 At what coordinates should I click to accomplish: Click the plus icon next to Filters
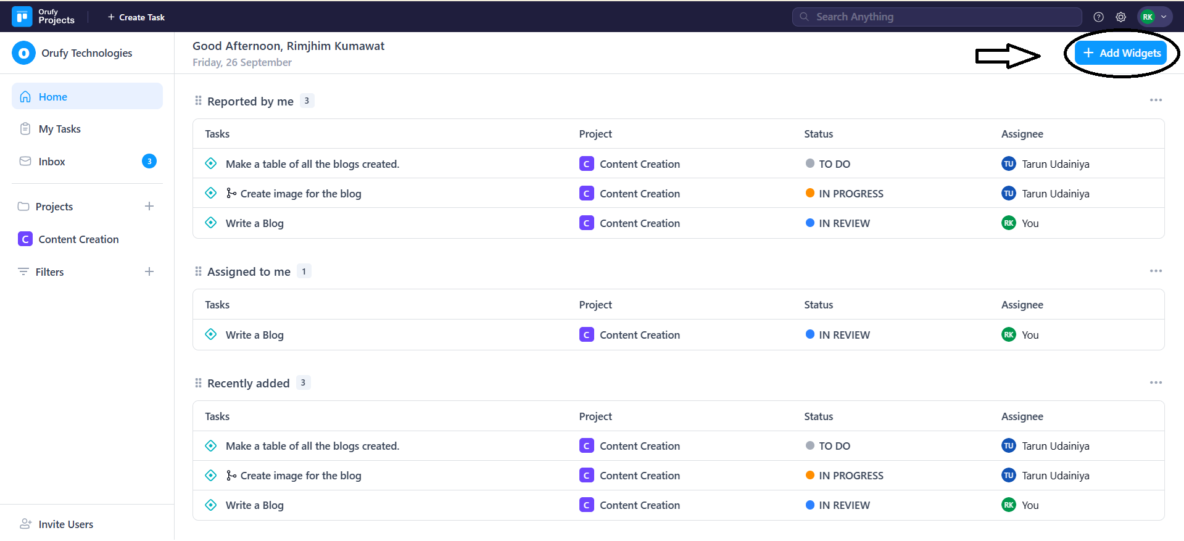click(149, 271)
